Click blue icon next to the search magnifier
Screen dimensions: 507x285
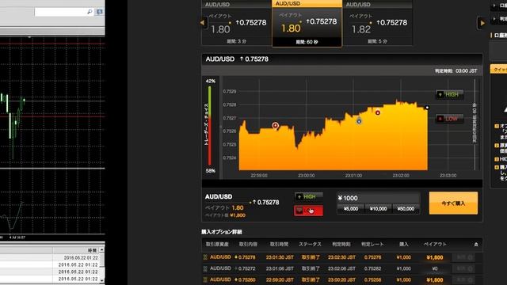pyautogui.click(x=100, y=12)
